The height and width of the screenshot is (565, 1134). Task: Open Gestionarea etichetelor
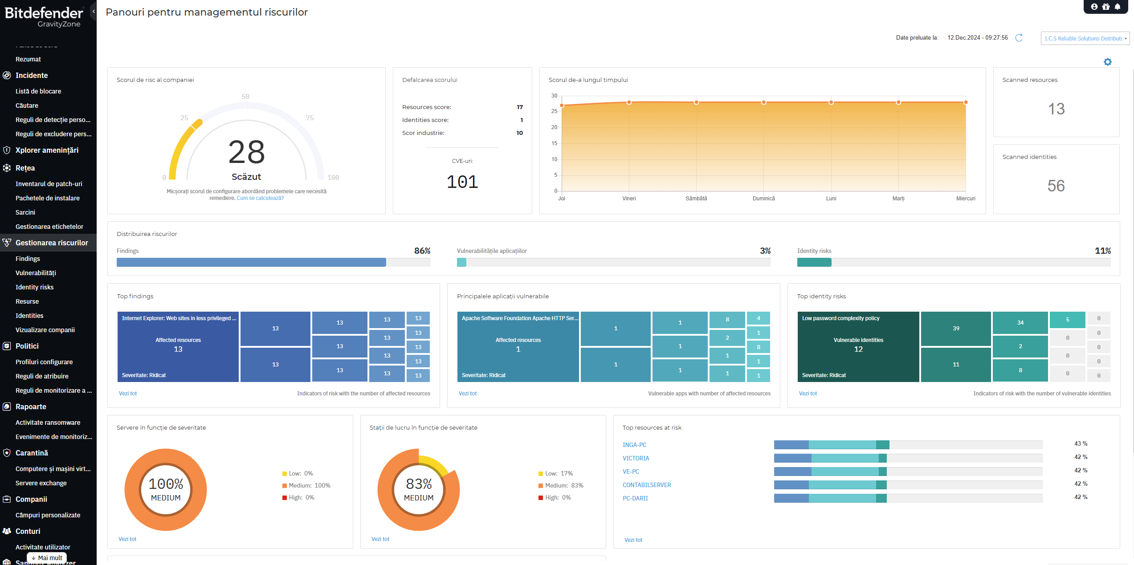coord(49,227)
